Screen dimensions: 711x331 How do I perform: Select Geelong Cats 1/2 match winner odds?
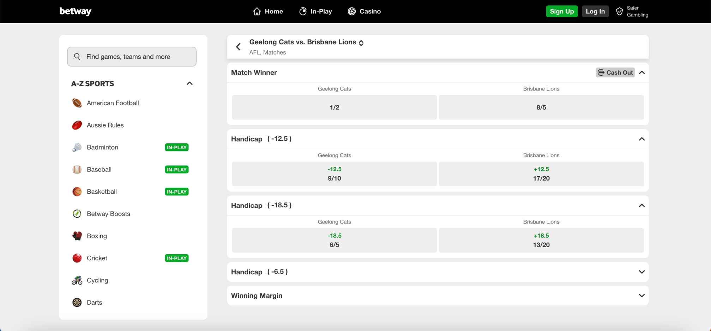click(334, 107)
